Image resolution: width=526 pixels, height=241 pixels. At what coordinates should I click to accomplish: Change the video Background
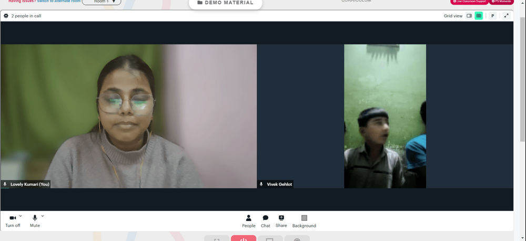(304, 221)
